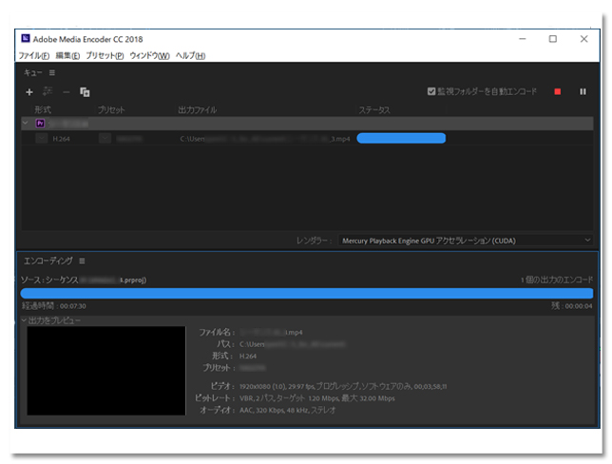Image resolution: width=612 pixels, height=464 pixels.
Task: Close the Media Encoder window
Action: [583, 39]
